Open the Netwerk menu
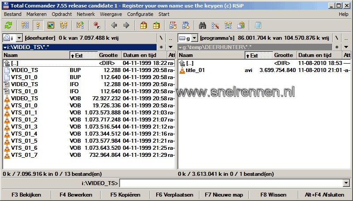 86,14
